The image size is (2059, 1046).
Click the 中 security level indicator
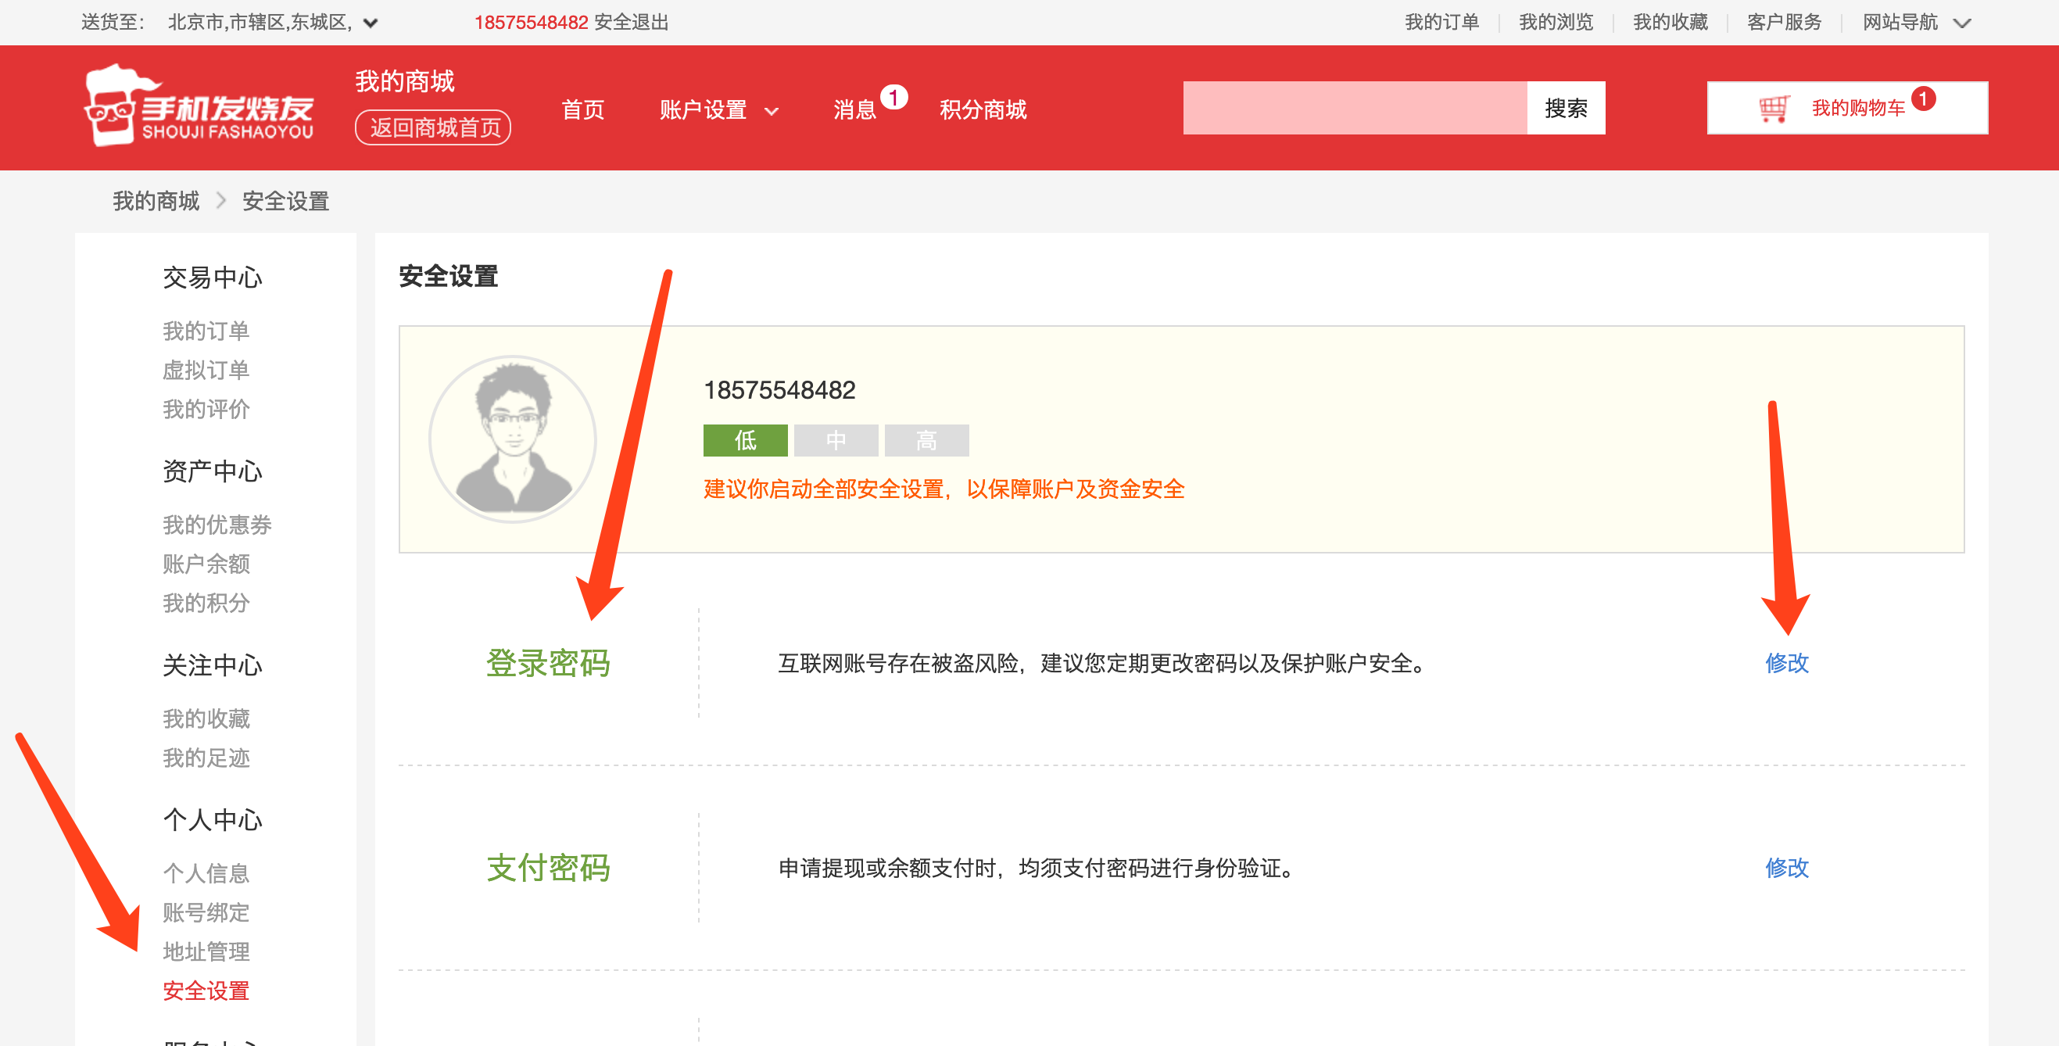[836, 440]
